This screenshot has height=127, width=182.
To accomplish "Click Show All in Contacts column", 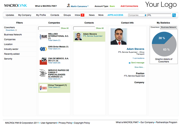I will (x=100, y=28).
